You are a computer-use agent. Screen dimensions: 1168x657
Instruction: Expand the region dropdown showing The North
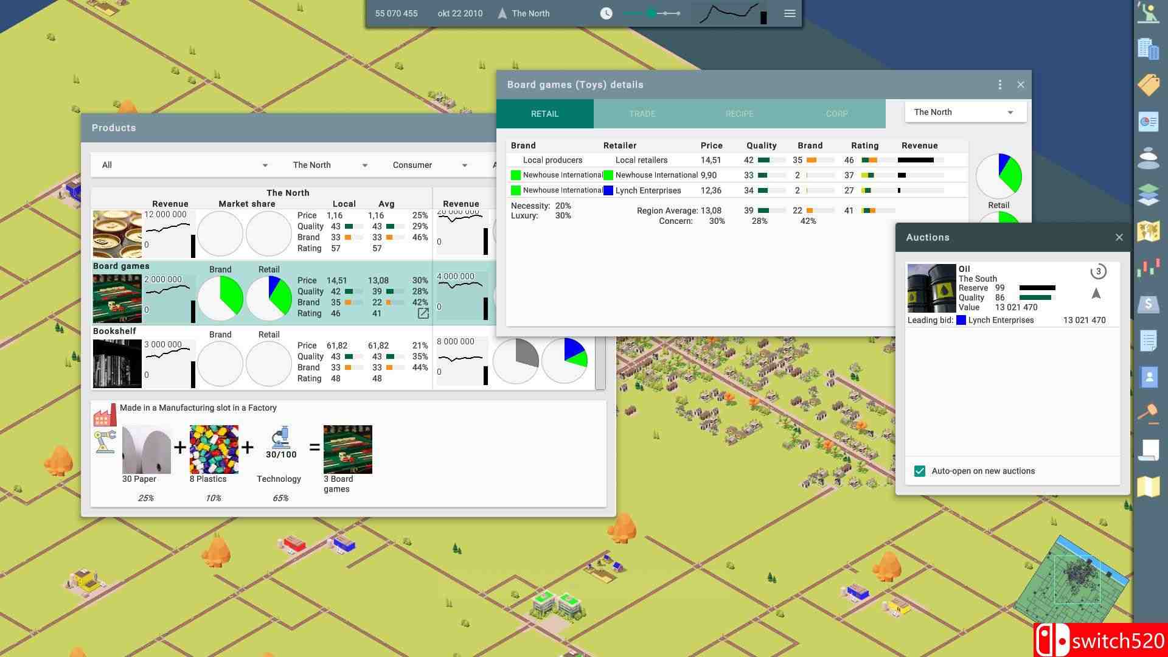[x=959, y=113]
